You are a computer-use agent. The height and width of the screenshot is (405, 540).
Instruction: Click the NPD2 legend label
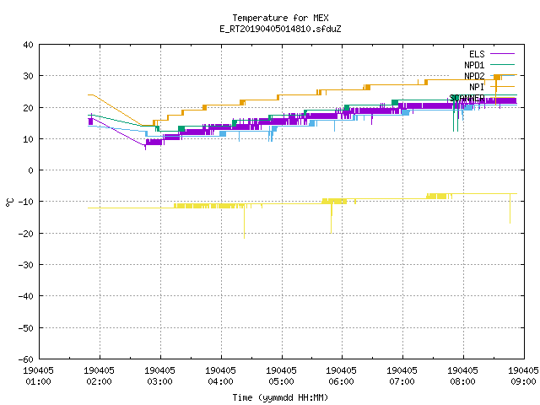(x=474, y=76)
